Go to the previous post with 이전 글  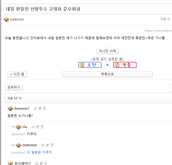tap(17, 74)
